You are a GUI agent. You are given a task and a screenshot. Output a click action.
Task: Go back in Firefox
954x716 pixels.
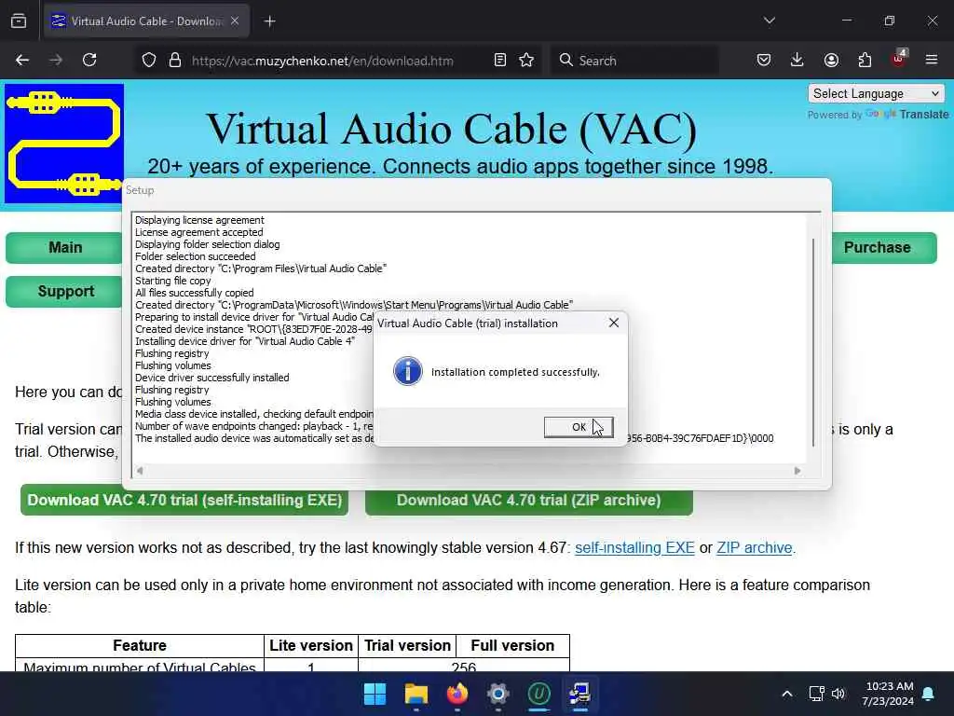(x=22, y=61)
